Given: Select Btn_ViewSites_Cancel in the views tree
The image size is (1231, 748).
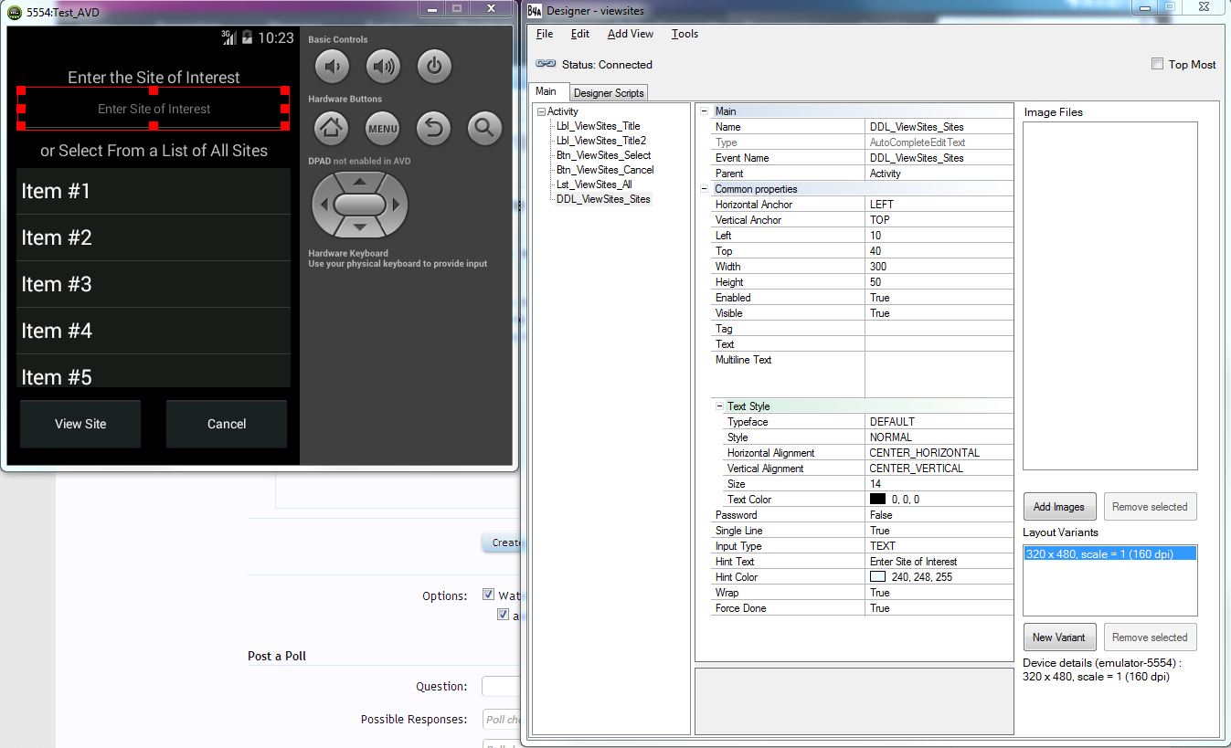Looking at the screenshot, I should (x=604, y=170).
